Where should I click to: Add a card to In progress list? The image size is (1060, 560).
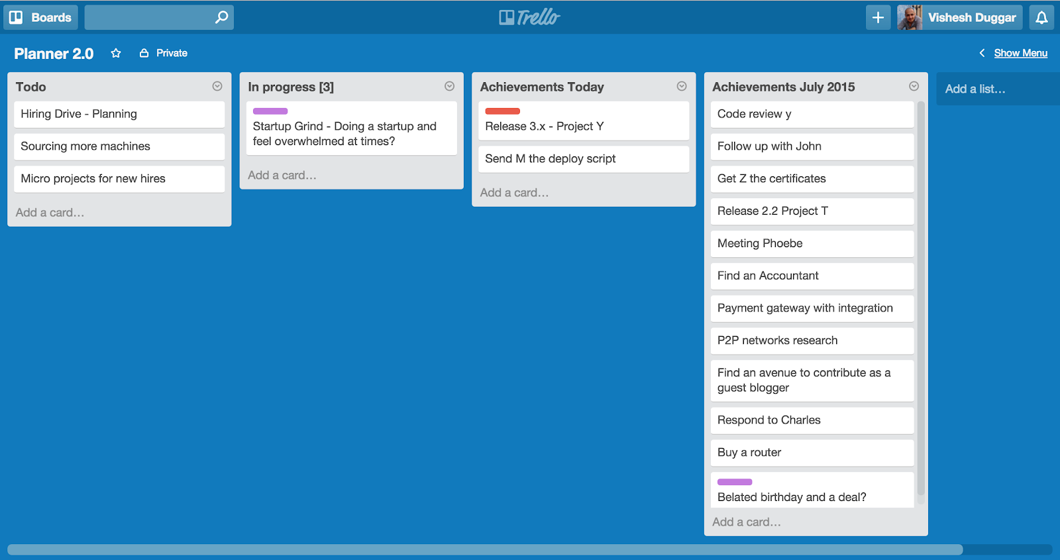pos(282,176)
